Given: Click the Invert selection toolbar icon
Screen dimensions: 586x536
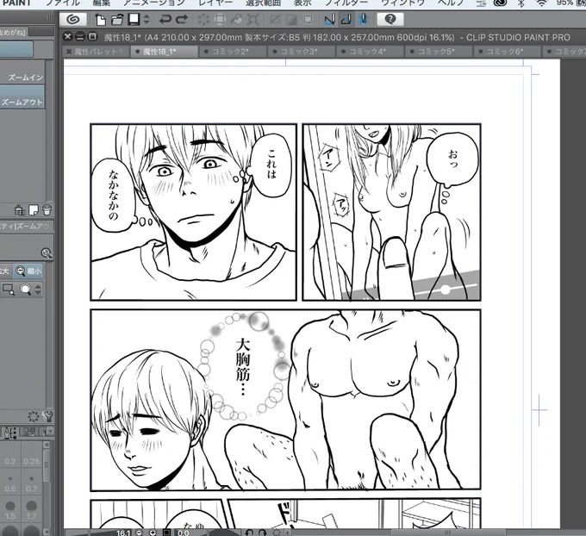Looking at the screenshot, I should click(x=291, y=20).
